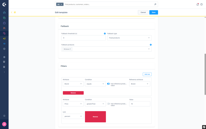Screen dimensions: 206x129
Task: Click the Save button
Action: click(x=153, y=12)
